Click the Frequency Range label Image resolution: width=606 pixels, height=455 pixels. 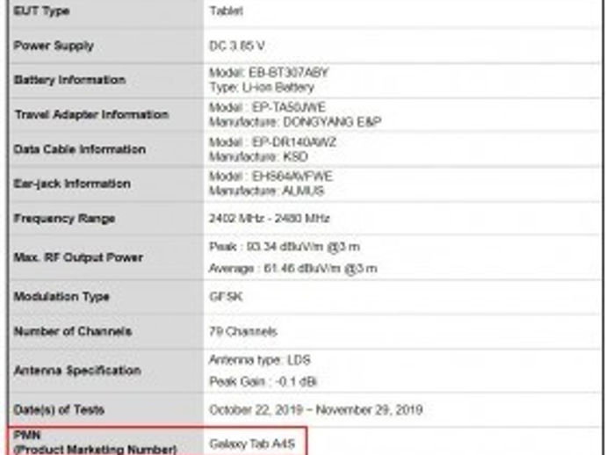coord(64,218)
